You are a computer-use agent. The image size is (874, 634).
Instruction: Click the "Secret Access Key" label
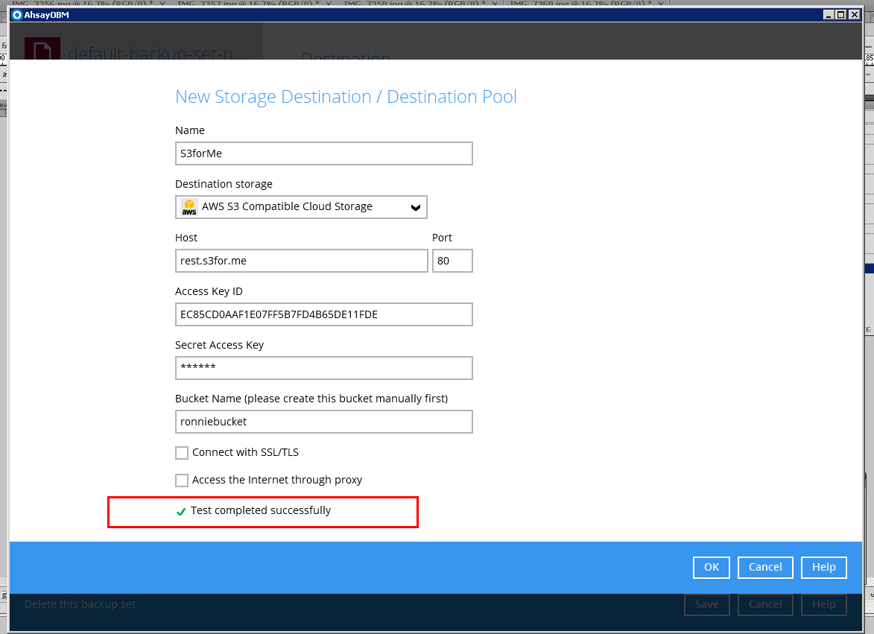click(220, 345)
